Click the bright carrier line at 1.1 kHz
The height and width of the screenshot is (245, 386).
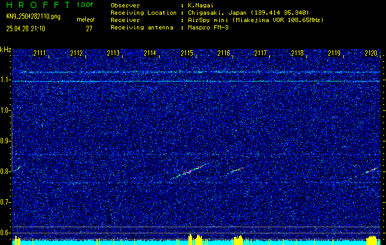[x=196, y=81]
